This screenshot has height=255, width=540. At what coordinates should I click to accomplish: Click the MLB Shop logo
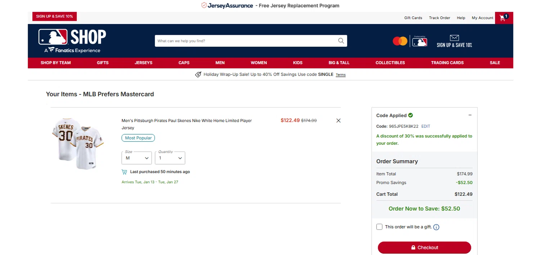72,41
